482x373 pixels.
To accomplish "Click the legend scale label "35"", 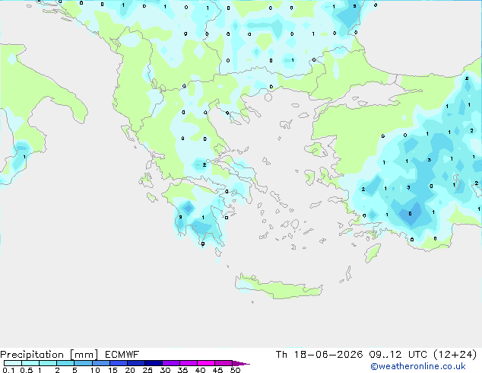I will point(182,370).
